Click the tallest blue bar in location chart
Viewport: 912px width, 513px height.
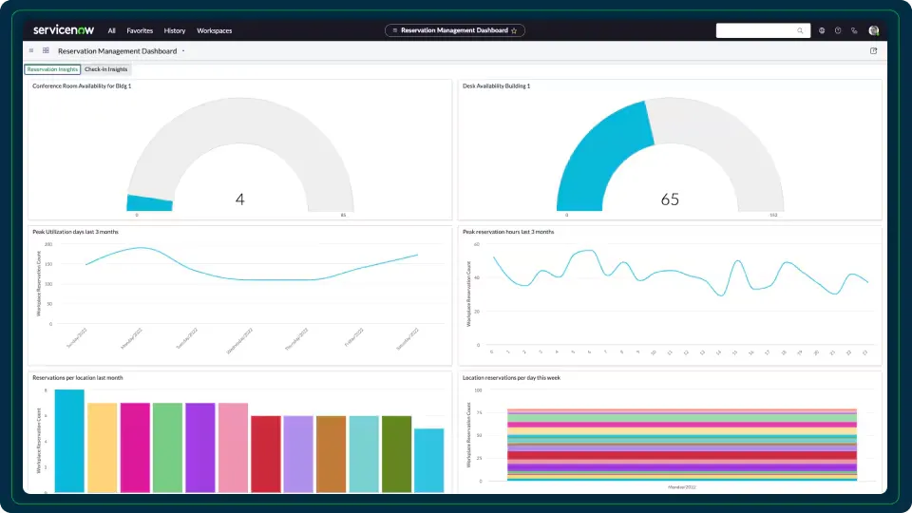point(69,441)
